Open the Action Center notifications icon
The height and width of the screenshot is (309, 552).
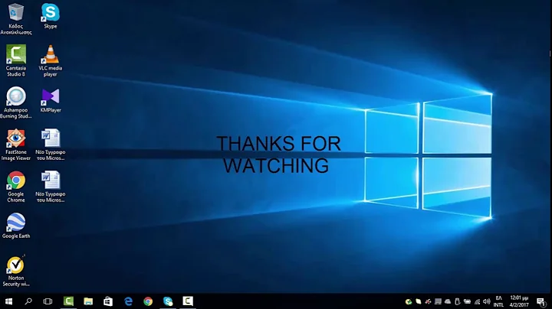tap(541, 301)
